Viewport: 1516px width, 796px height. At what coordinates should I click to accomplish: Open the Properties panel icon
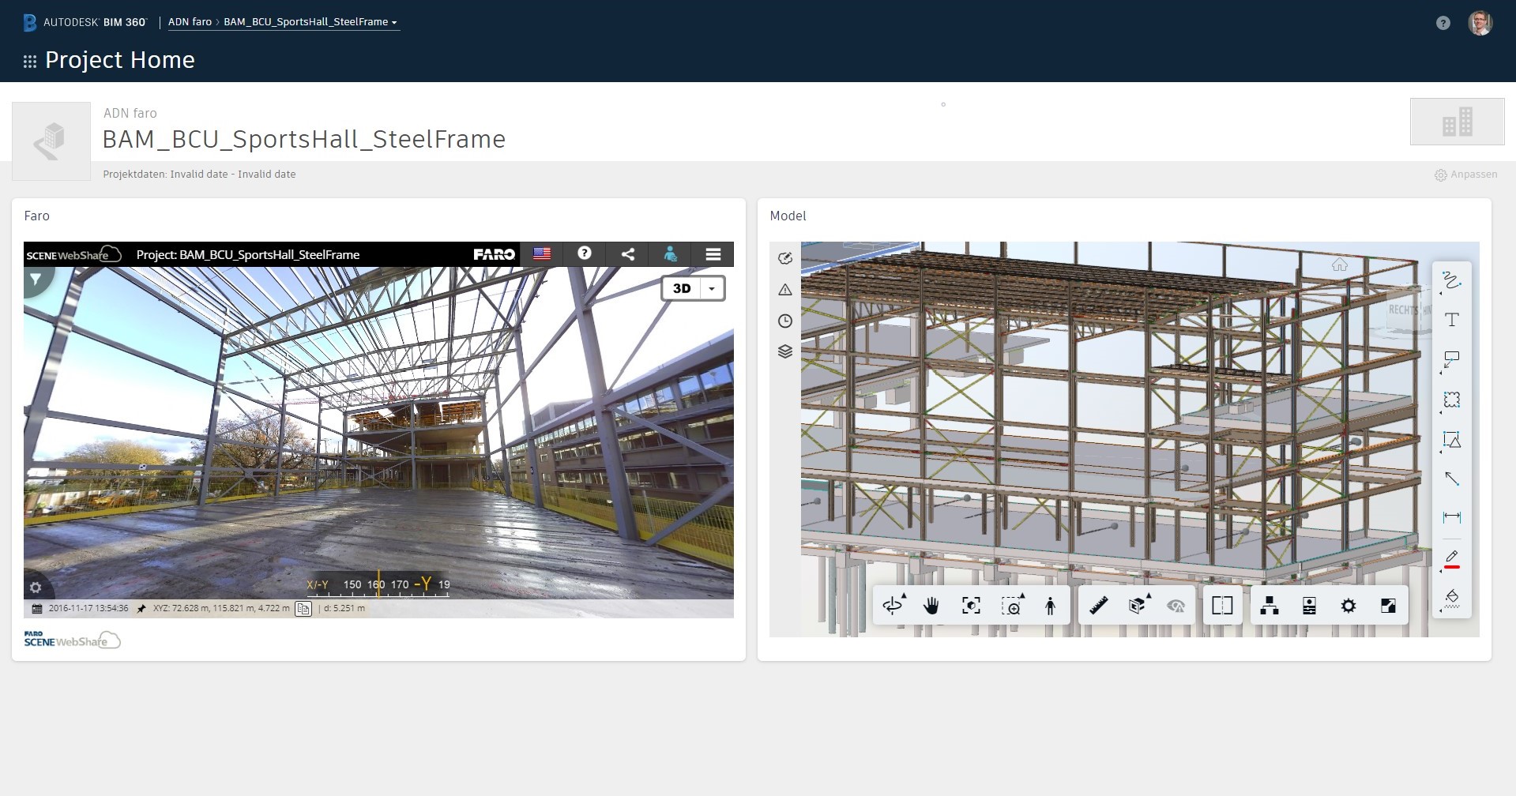pyautogui.click(x=1309, y=606)
